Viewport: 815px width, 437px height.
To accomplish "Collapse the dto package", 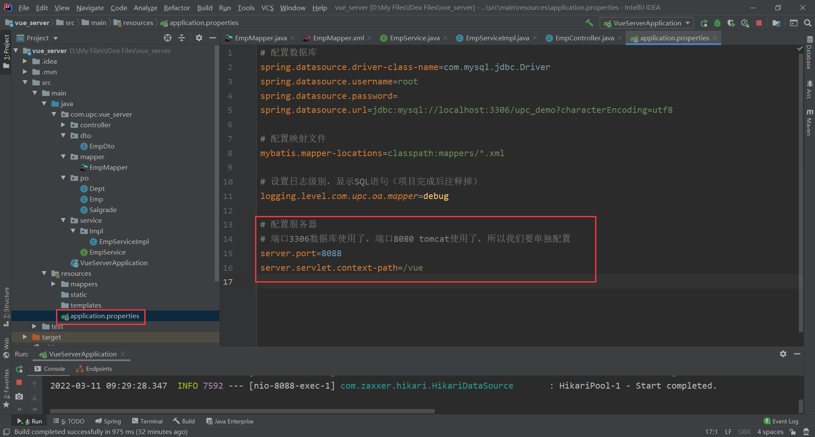I will tap(63, 135).
